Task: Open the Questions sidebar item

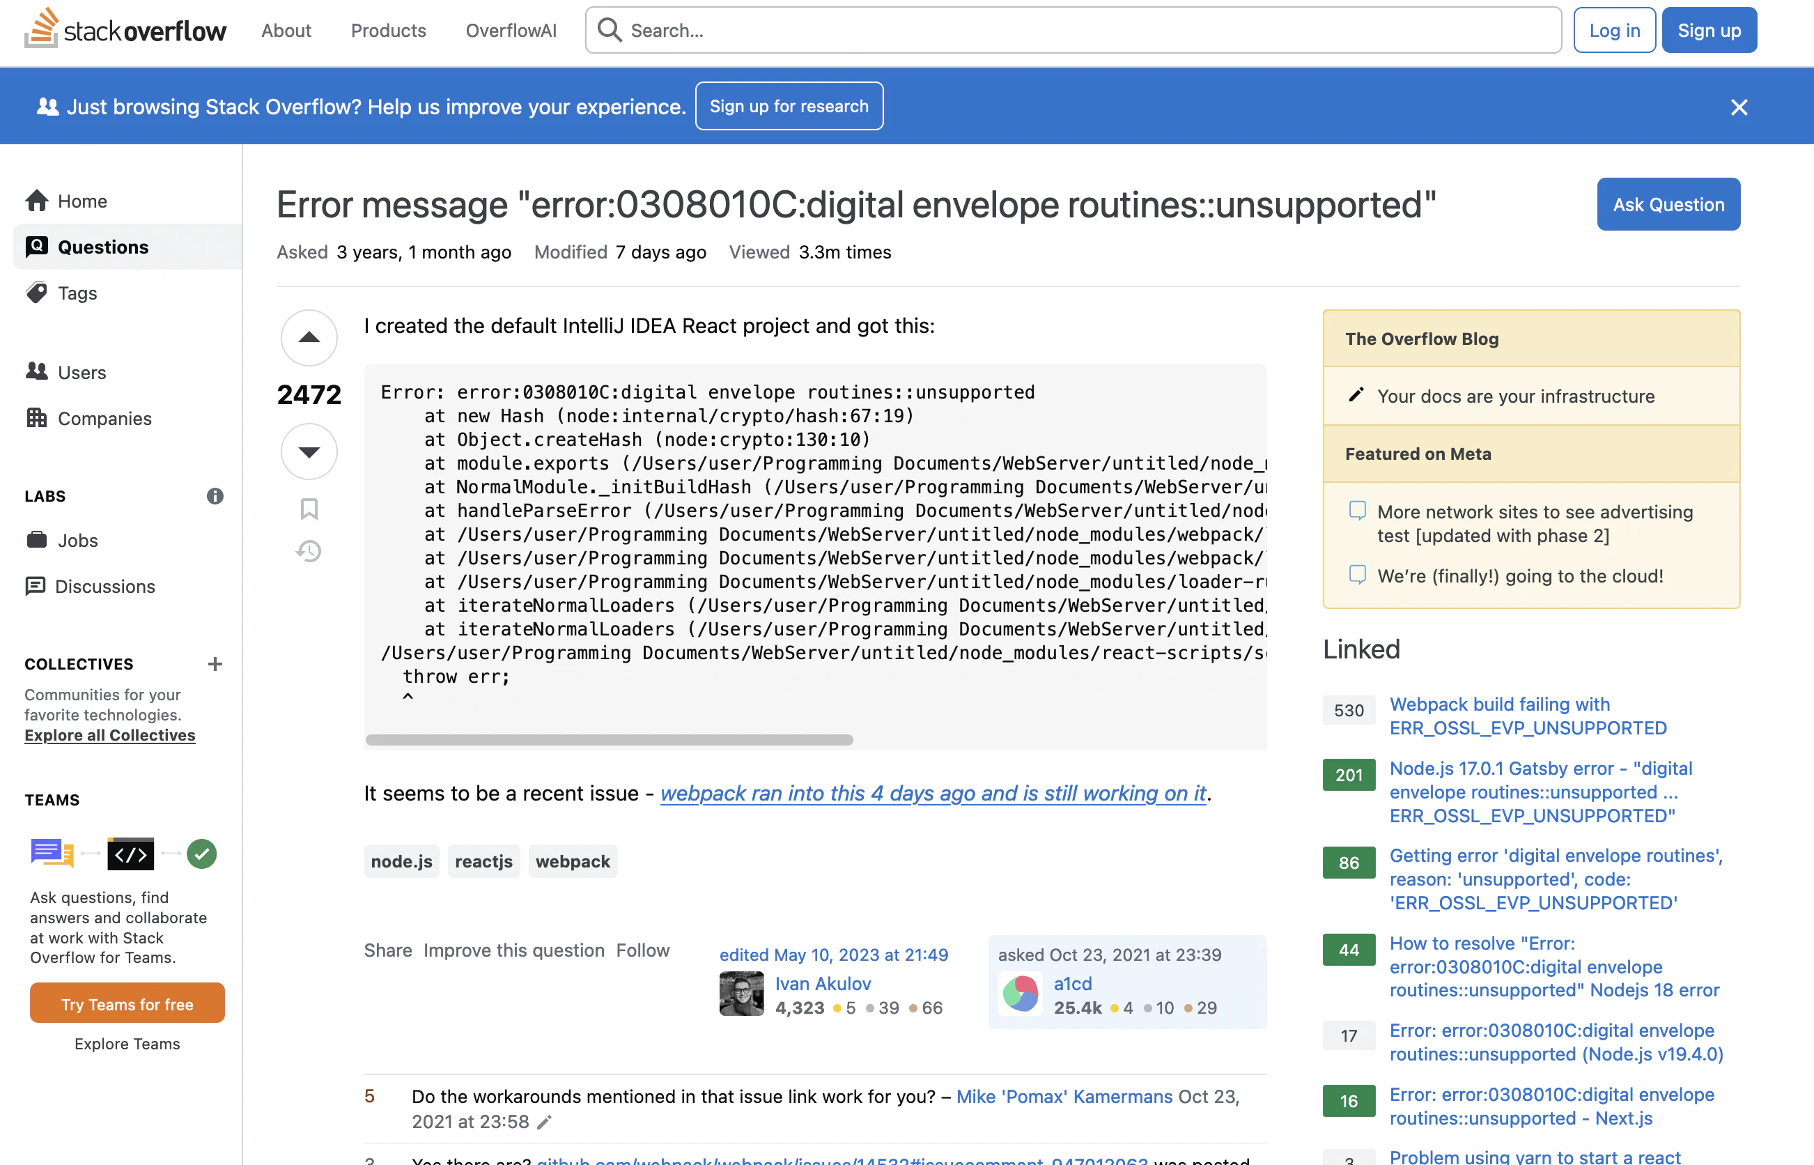Action: (127, 247)
